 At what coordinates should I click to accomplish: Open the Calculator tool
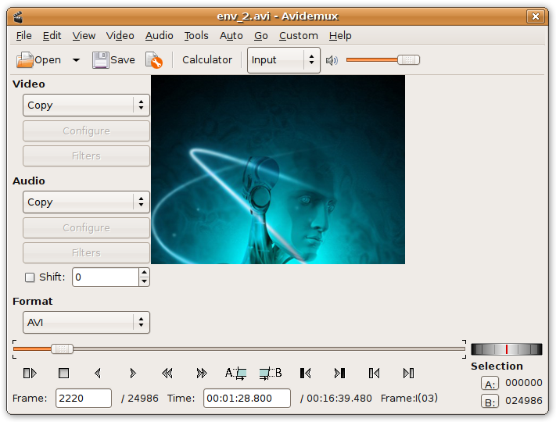207,60
